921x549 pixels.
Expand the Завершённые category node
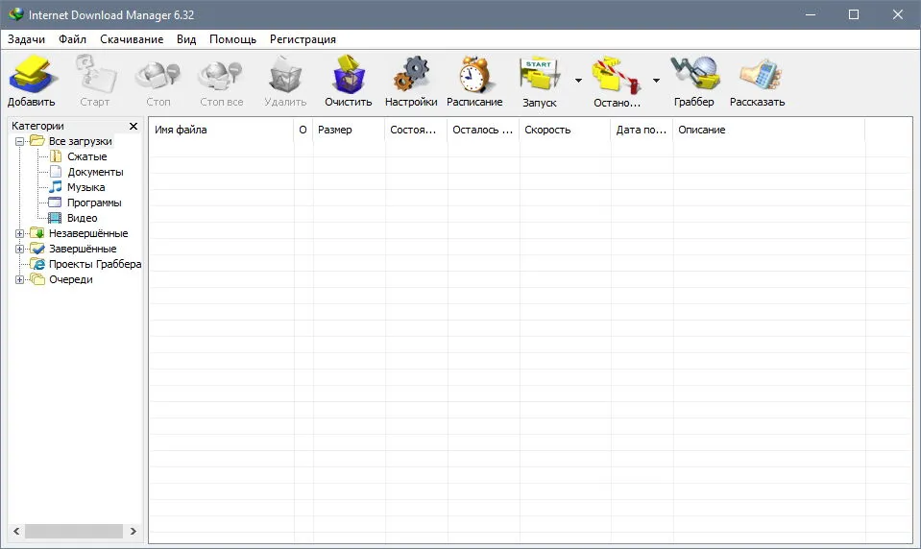[x=19, y=249]
